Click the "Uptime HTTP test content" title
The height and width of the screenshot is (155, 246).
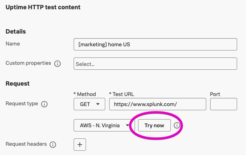coord(42,7)
